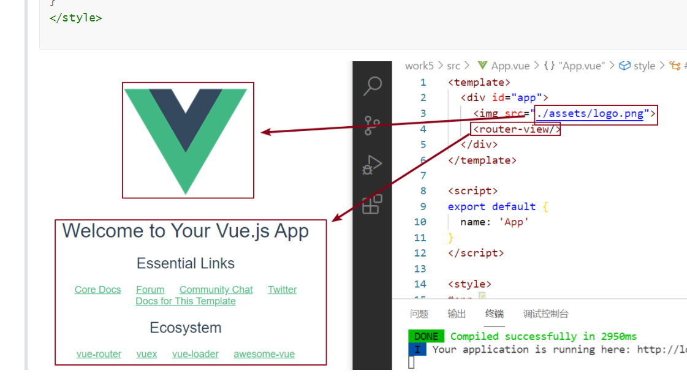Screen dimensions: 687x387
Task: Select src folder in the breadcrumb
Action: (454, 66)
